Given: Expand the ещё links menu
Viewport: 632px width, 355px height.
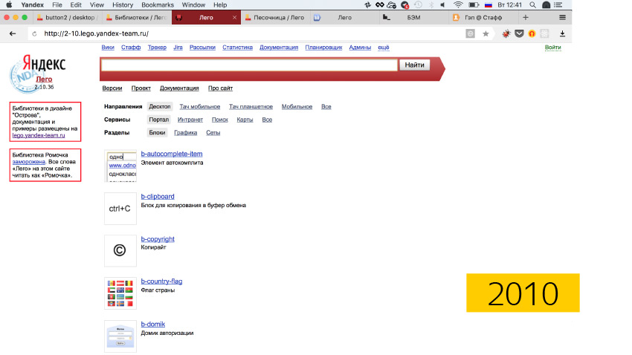Looking at the screenshot, I should pos(384,48).
